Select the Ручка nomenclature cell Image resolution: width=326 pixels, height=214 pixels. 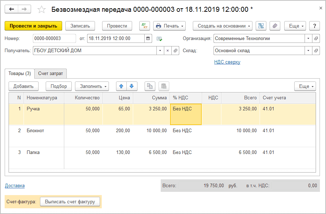(x=44, y=114)
